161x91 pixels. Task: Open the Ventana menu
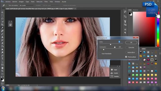coord(57,2)
